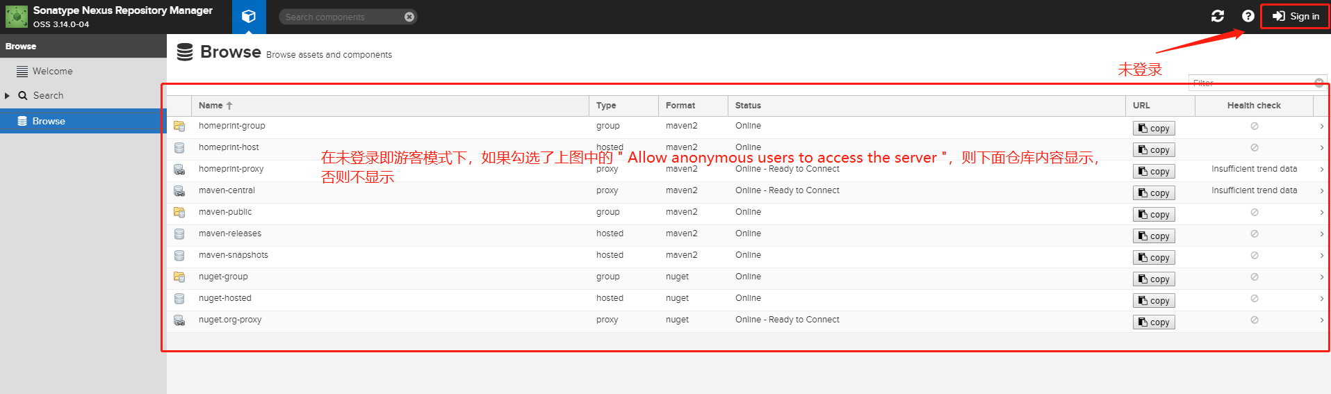Viewport: 1331px width, 394px height.
Task: Click maven-releases hosted icon
Action: [179, 234]
